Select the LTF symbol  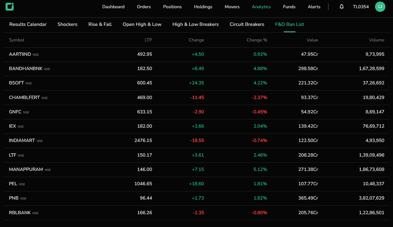[x=13, y=155]
